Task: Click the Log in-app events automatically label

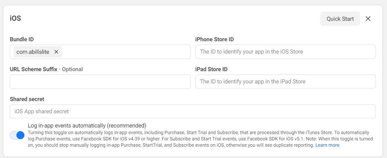Action: click(x=87, y=125)
